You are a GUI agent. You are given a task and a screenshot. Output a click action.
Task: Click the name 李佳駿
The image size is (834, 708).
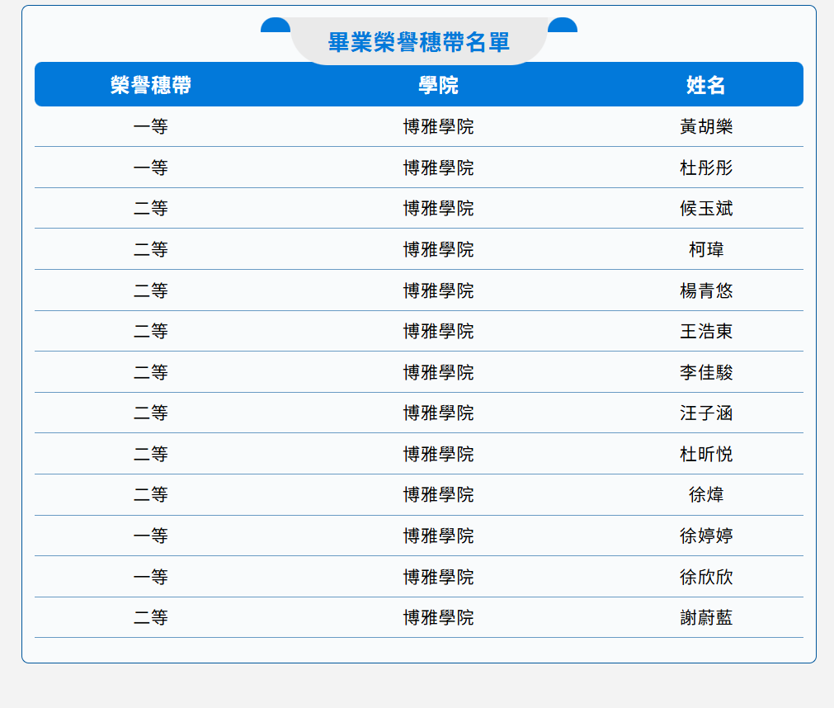pyautogui.click(x=706, y=372)
